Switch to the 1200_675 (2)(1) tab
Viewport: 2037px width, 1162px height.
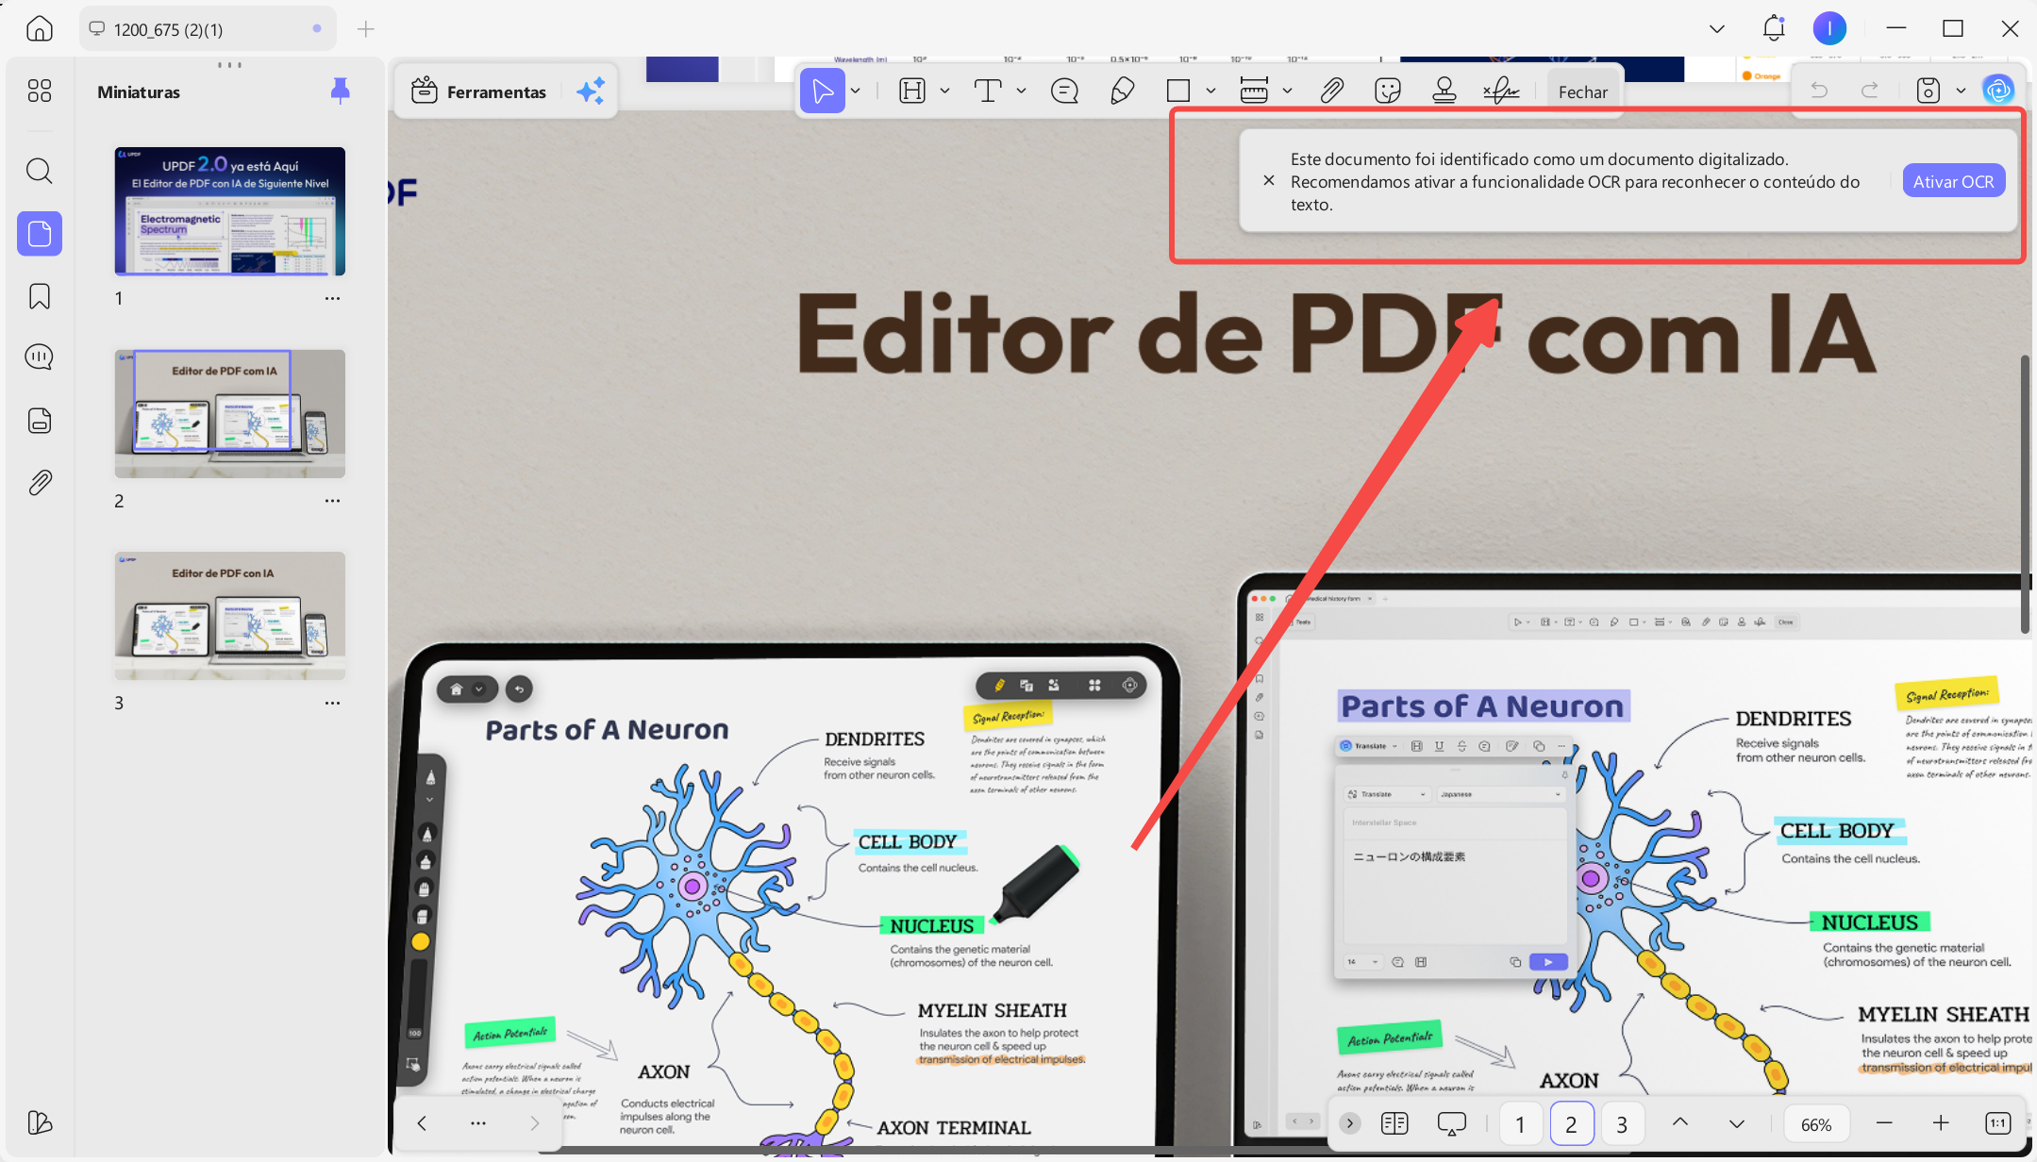pyautogui.click(x=208, y=29)
